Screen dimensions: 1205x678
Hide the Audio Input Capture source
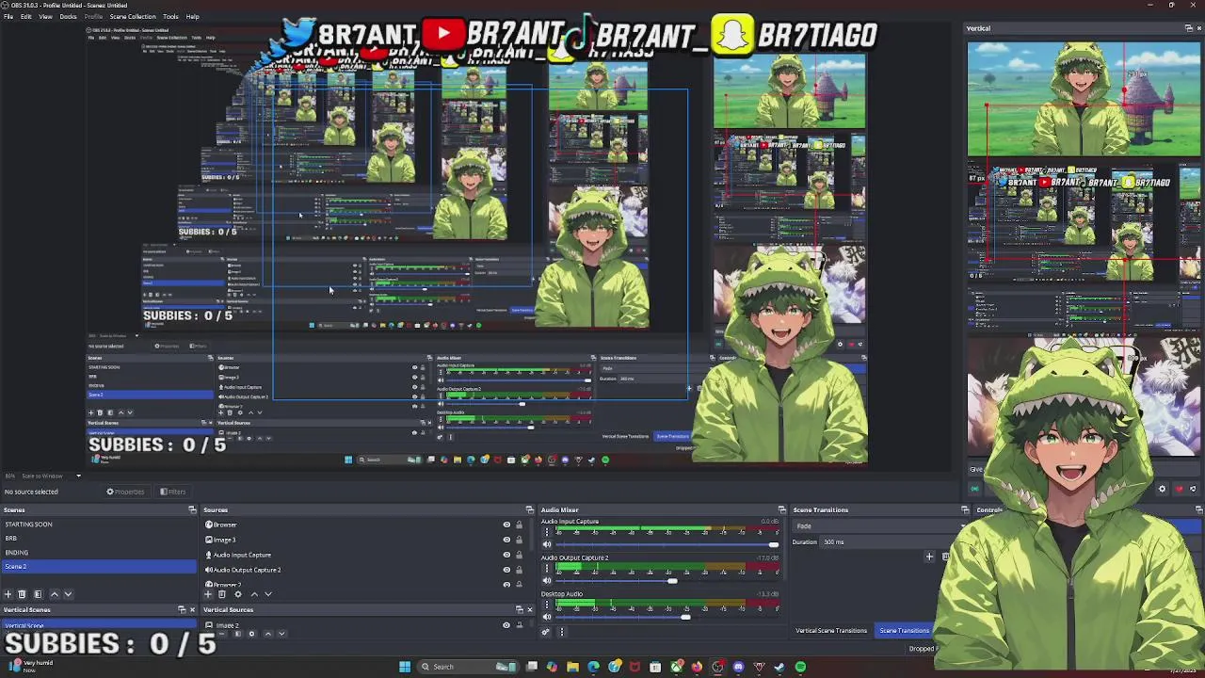[506, 556]
